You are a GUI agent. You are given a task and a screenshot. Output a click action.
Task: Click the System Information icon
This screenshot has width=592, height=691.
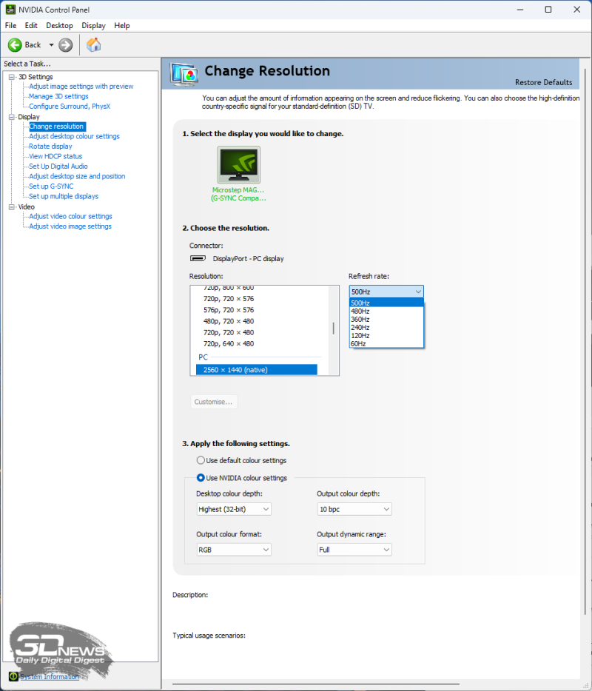[13, 676]
